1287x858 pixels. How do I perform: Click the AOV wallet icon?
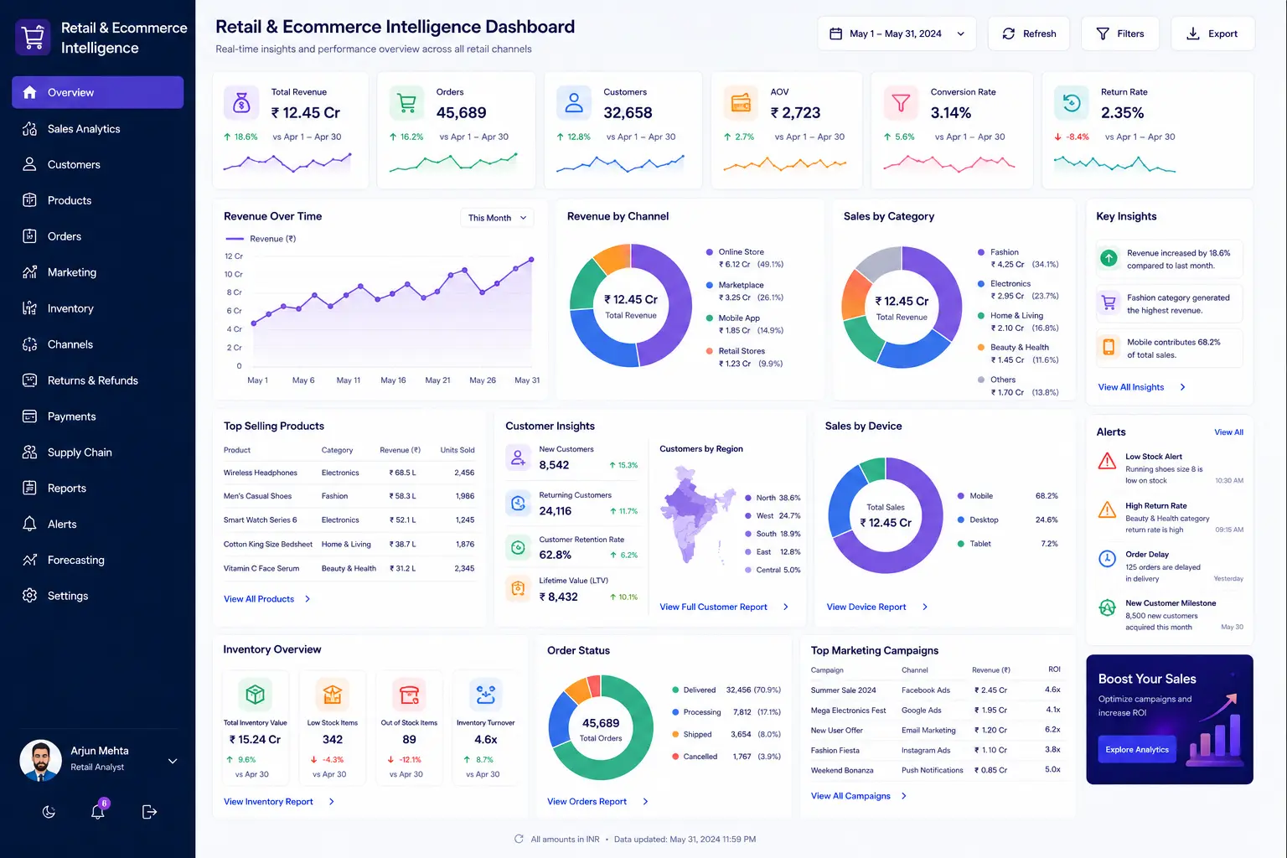tap(741, 103)
